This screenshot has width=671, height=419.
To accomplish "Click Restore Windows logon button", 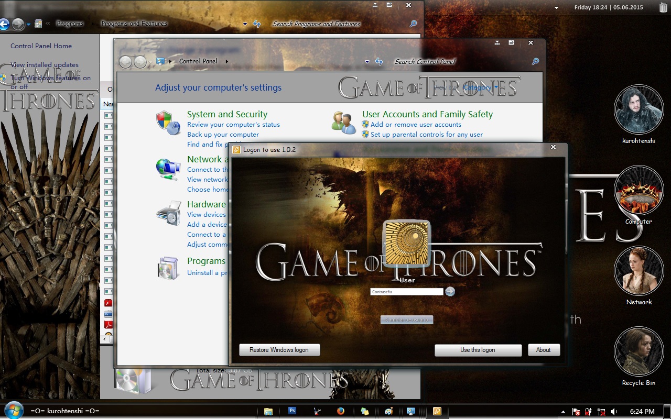I will (x=279, y=350).
